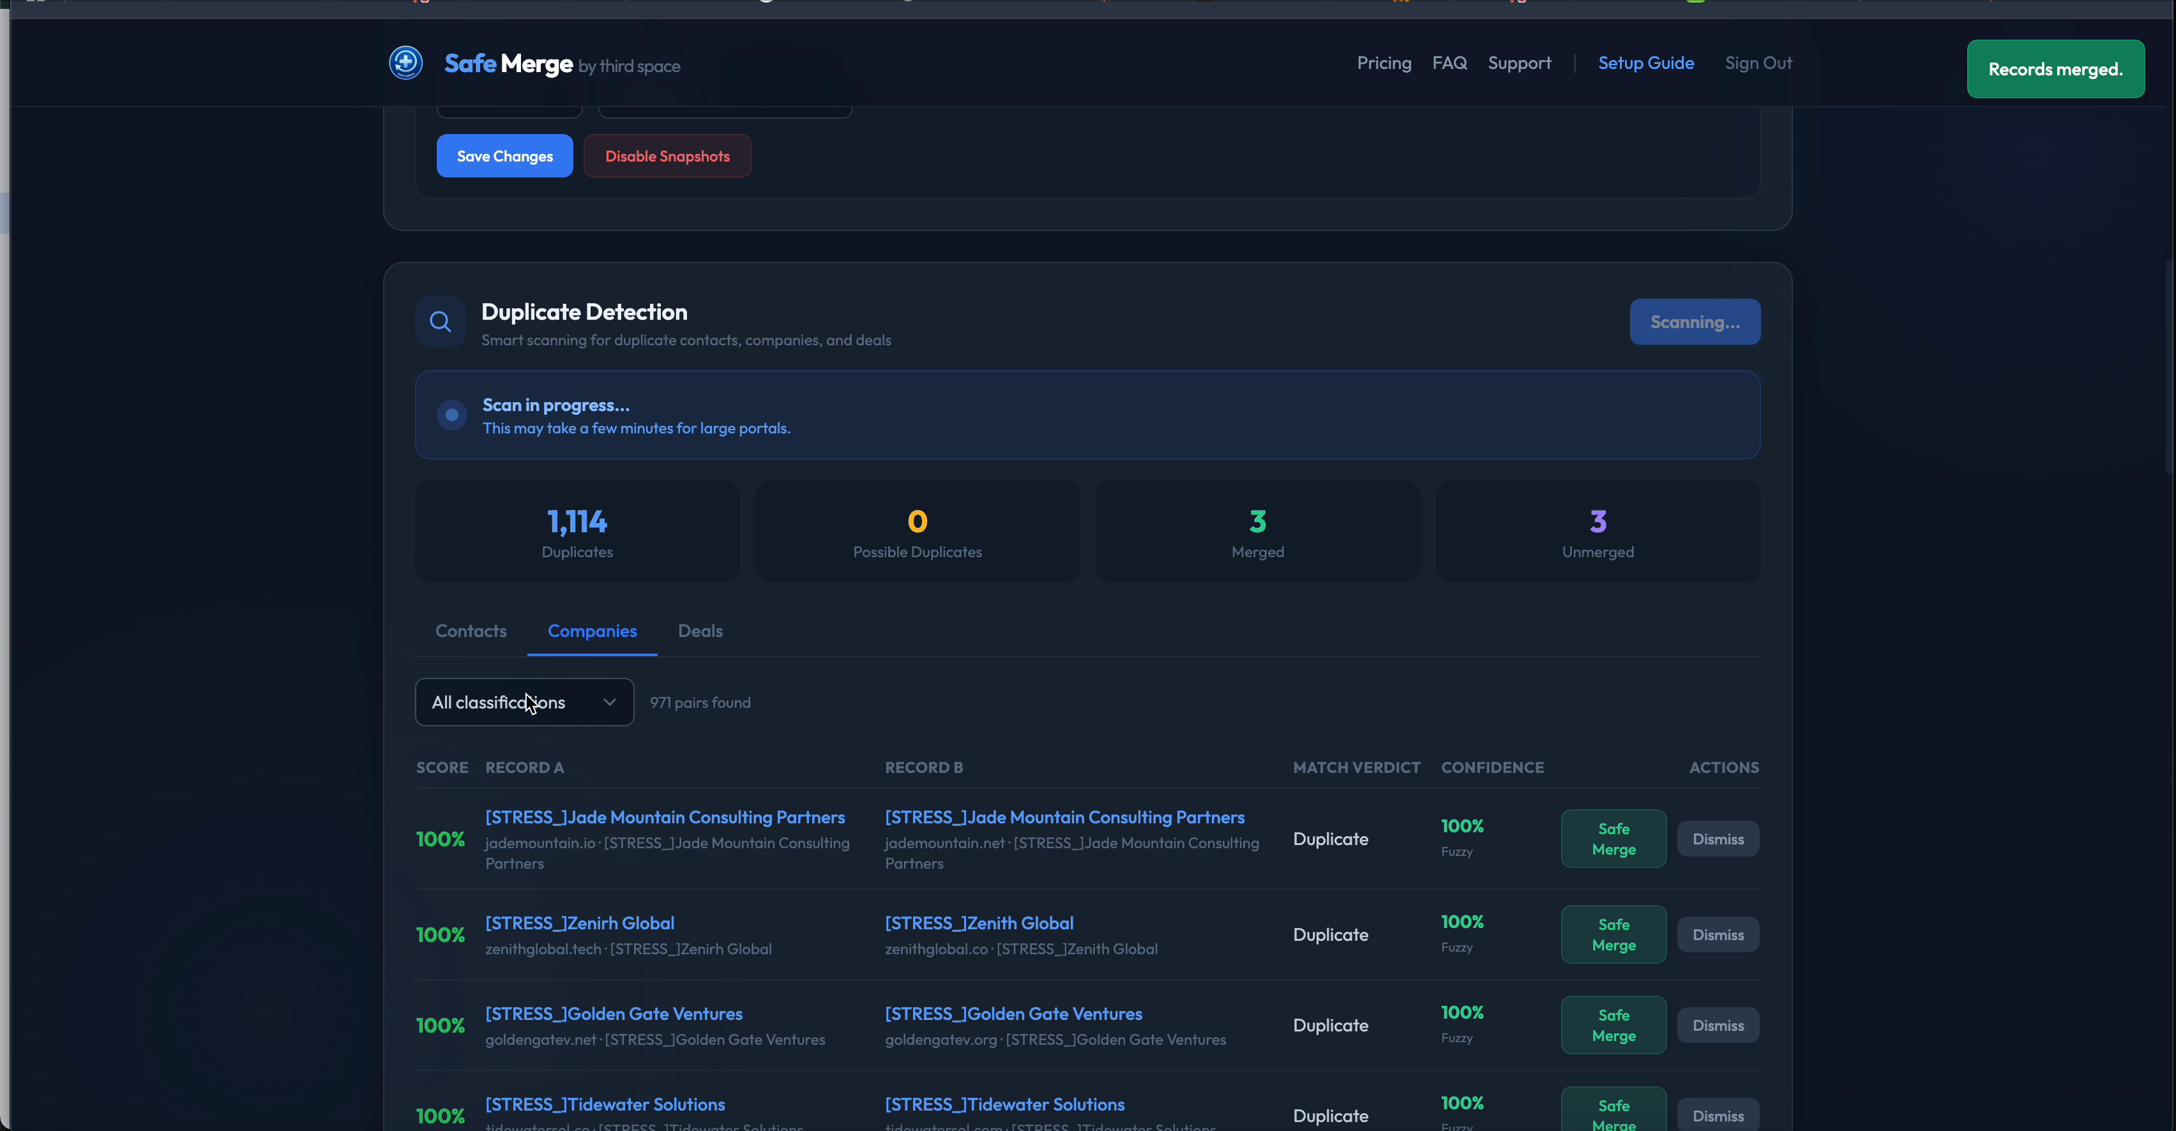Safe Merge the Jade Mountain Consulting pair

pos(1613,839)
